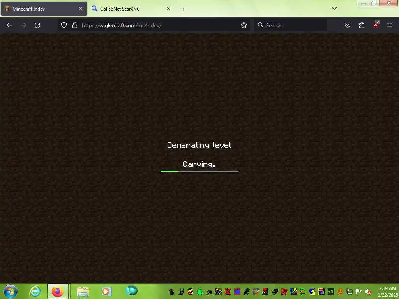Click into the Firefox Search box
399x299 pixels.
(291, 25)
